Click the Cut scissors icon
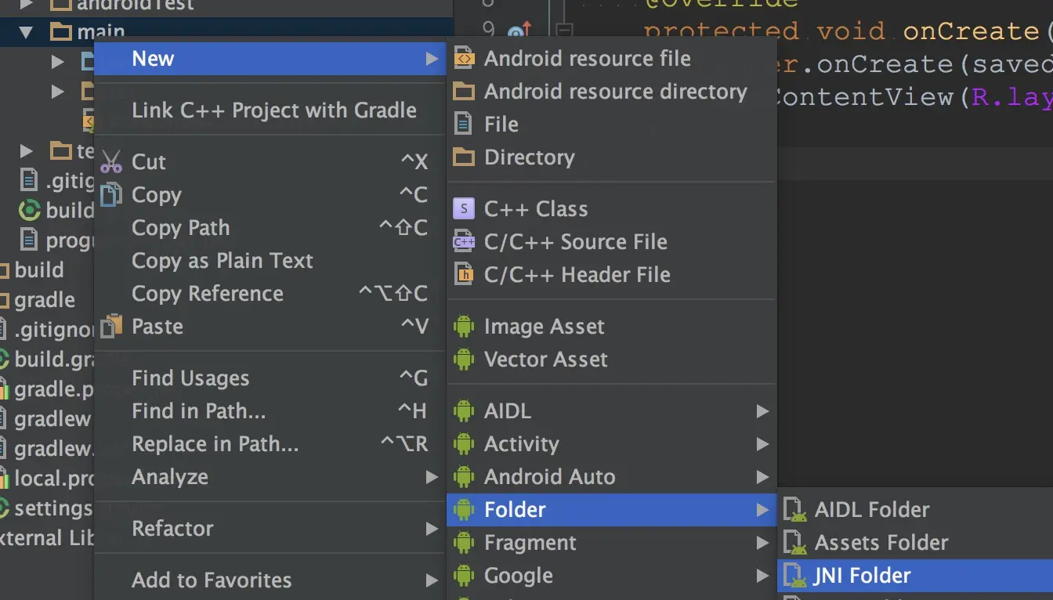This screenshot has height=600, width=1053. [x=111, y=162]
